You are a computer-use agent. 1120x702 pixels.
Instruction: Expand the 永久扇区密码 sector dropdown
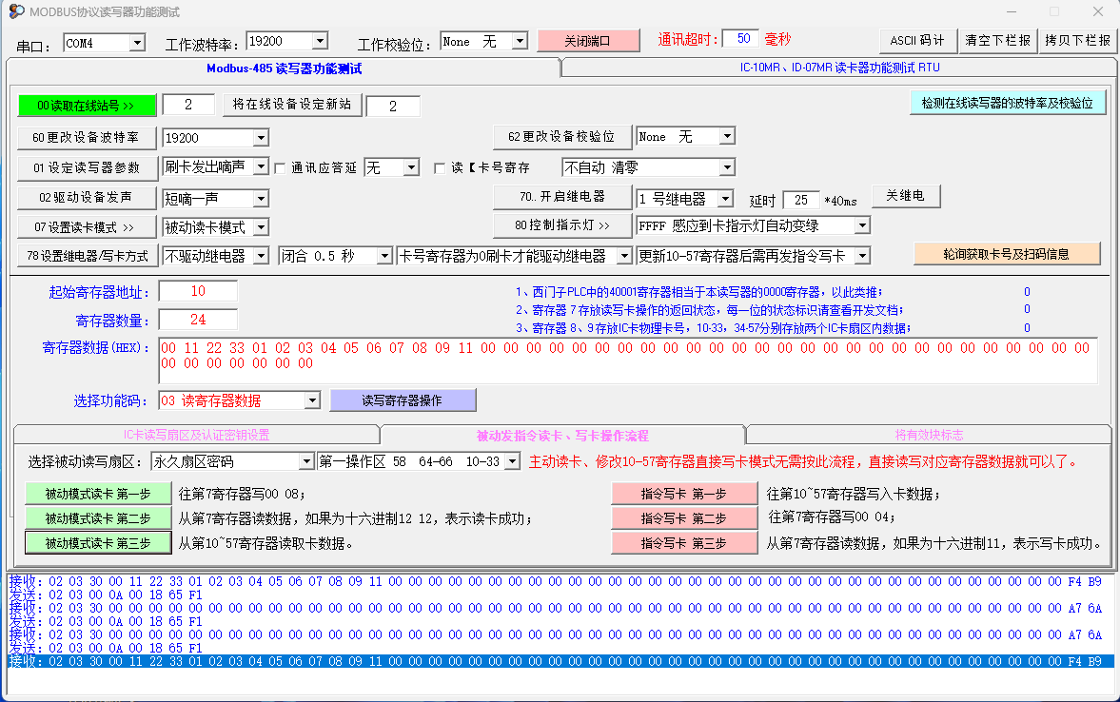(x=305, y=461)
